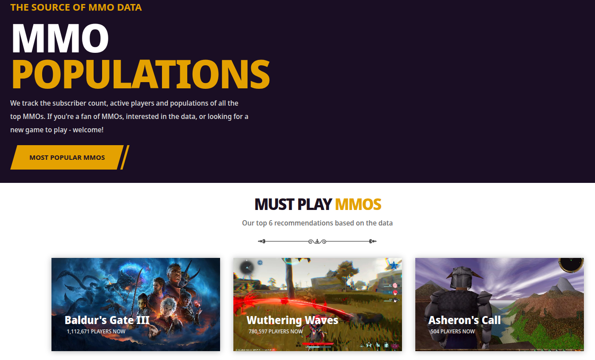Click the Most Popular MMOs button

click(67, 157)
